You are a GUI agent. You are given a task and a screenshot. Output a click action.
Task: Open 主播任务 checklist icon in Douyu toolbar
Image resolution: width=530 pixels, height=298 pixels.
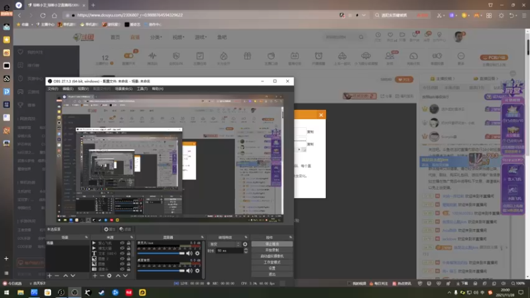pyautogui.click(x=200, y=58)
